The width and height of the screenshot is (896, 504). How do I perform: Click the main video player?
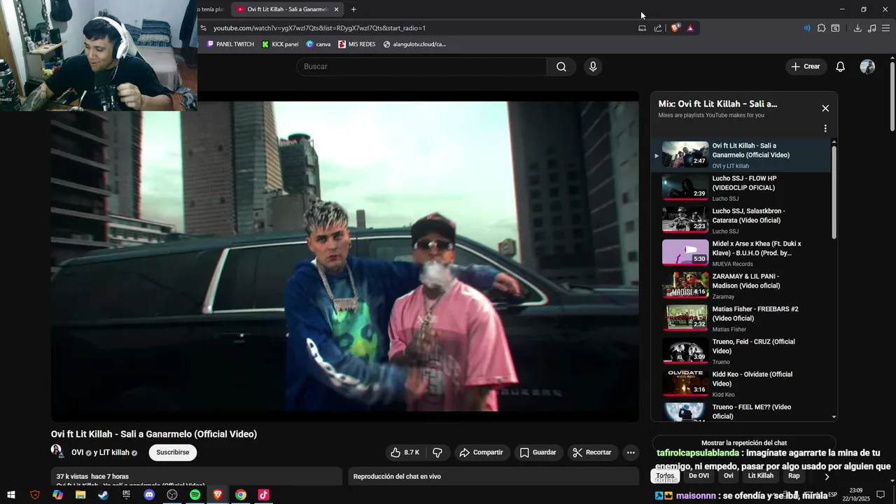coord(344,256)
